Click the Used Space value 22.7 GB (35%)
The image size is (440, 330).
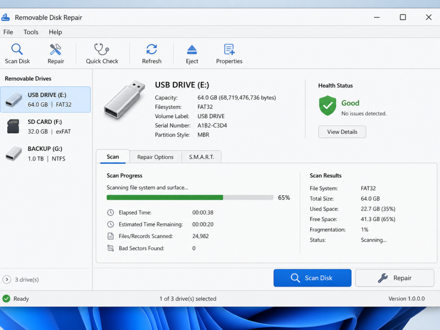click(x=378, y=209)
